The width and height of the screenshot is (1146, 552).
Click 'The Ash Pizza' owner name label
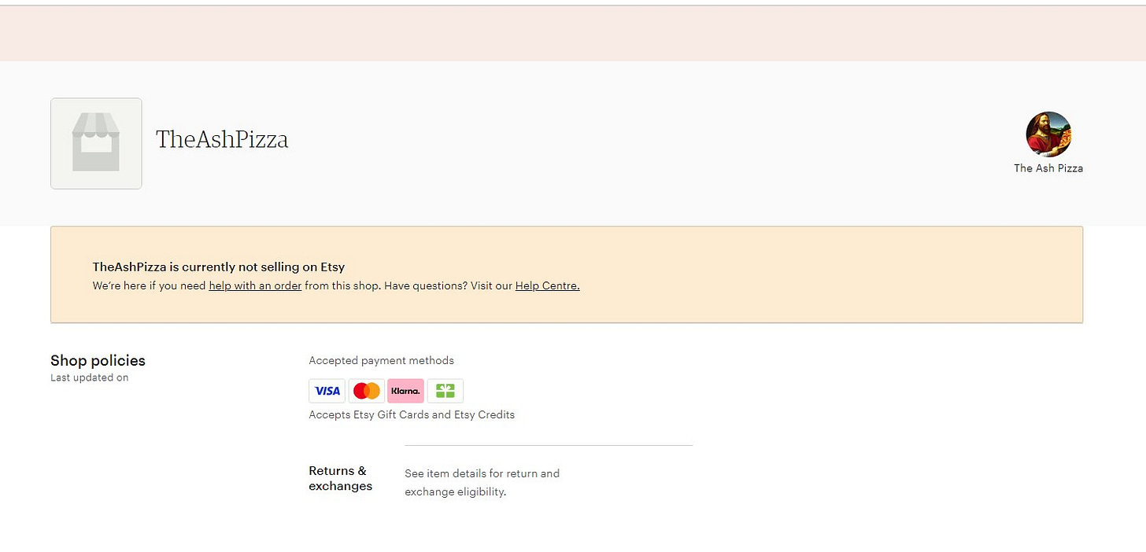click(1048, 168)
